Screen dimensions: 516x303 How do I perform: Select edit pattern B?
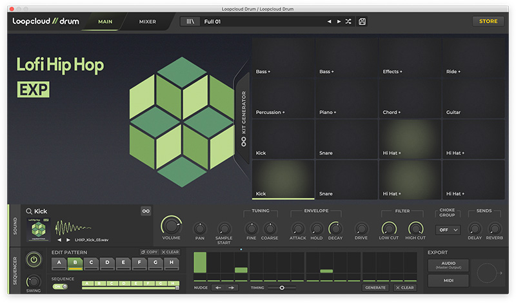point(75,263)
